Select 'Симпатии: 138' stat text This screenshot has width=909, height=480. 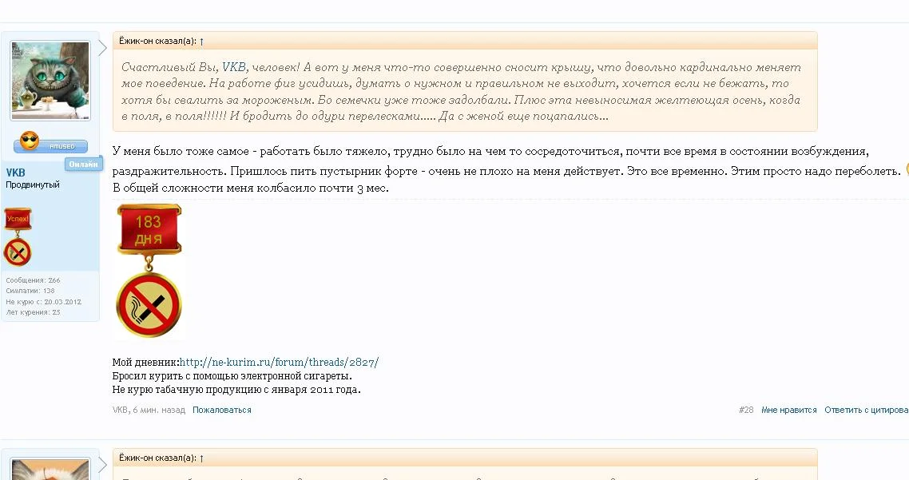tap(30, 291)
